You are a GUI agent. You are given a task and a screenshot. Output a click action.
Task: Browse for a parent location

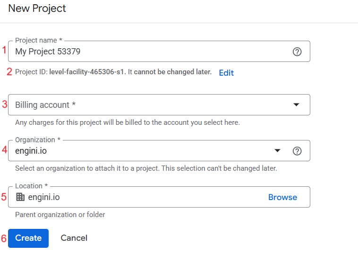click(x=282, y=197)
